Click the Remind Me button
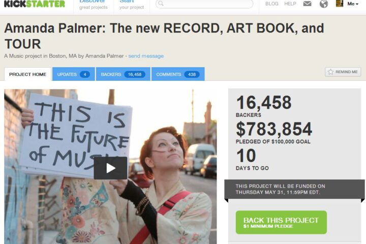 [x=343, y=72]
